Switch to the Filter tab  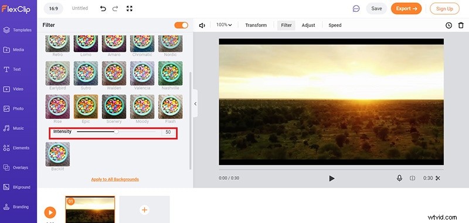286,25
